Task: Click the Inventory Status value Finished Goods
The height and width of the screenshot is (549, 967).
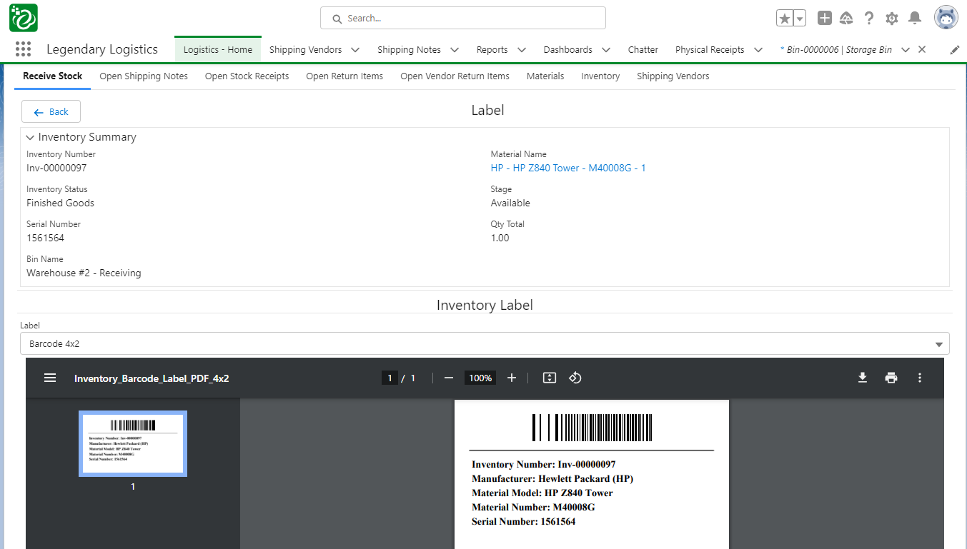Action: pyautogui.click(x=60, y=203)
